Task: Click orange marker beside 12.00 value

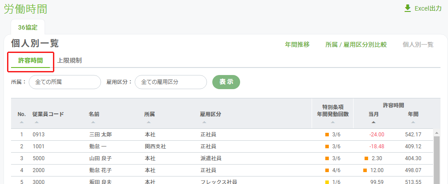Action: tap(365, 170)
